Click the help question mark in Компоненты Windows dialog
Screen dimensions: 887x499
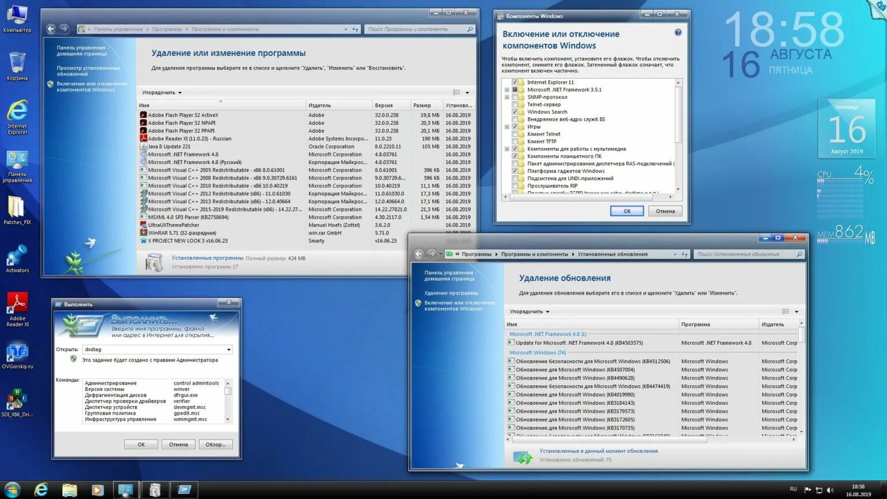click(x=677, y=32)
